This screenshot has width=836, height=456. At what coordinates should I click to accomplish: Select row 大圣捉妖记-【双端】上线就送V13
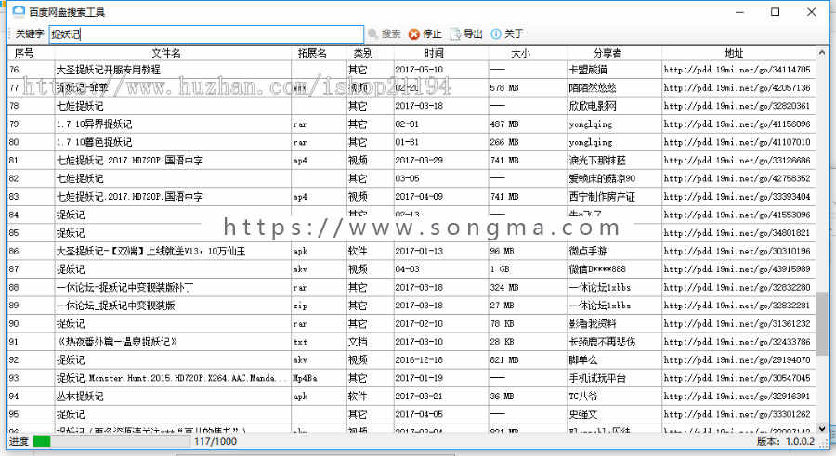pos(412,251)
